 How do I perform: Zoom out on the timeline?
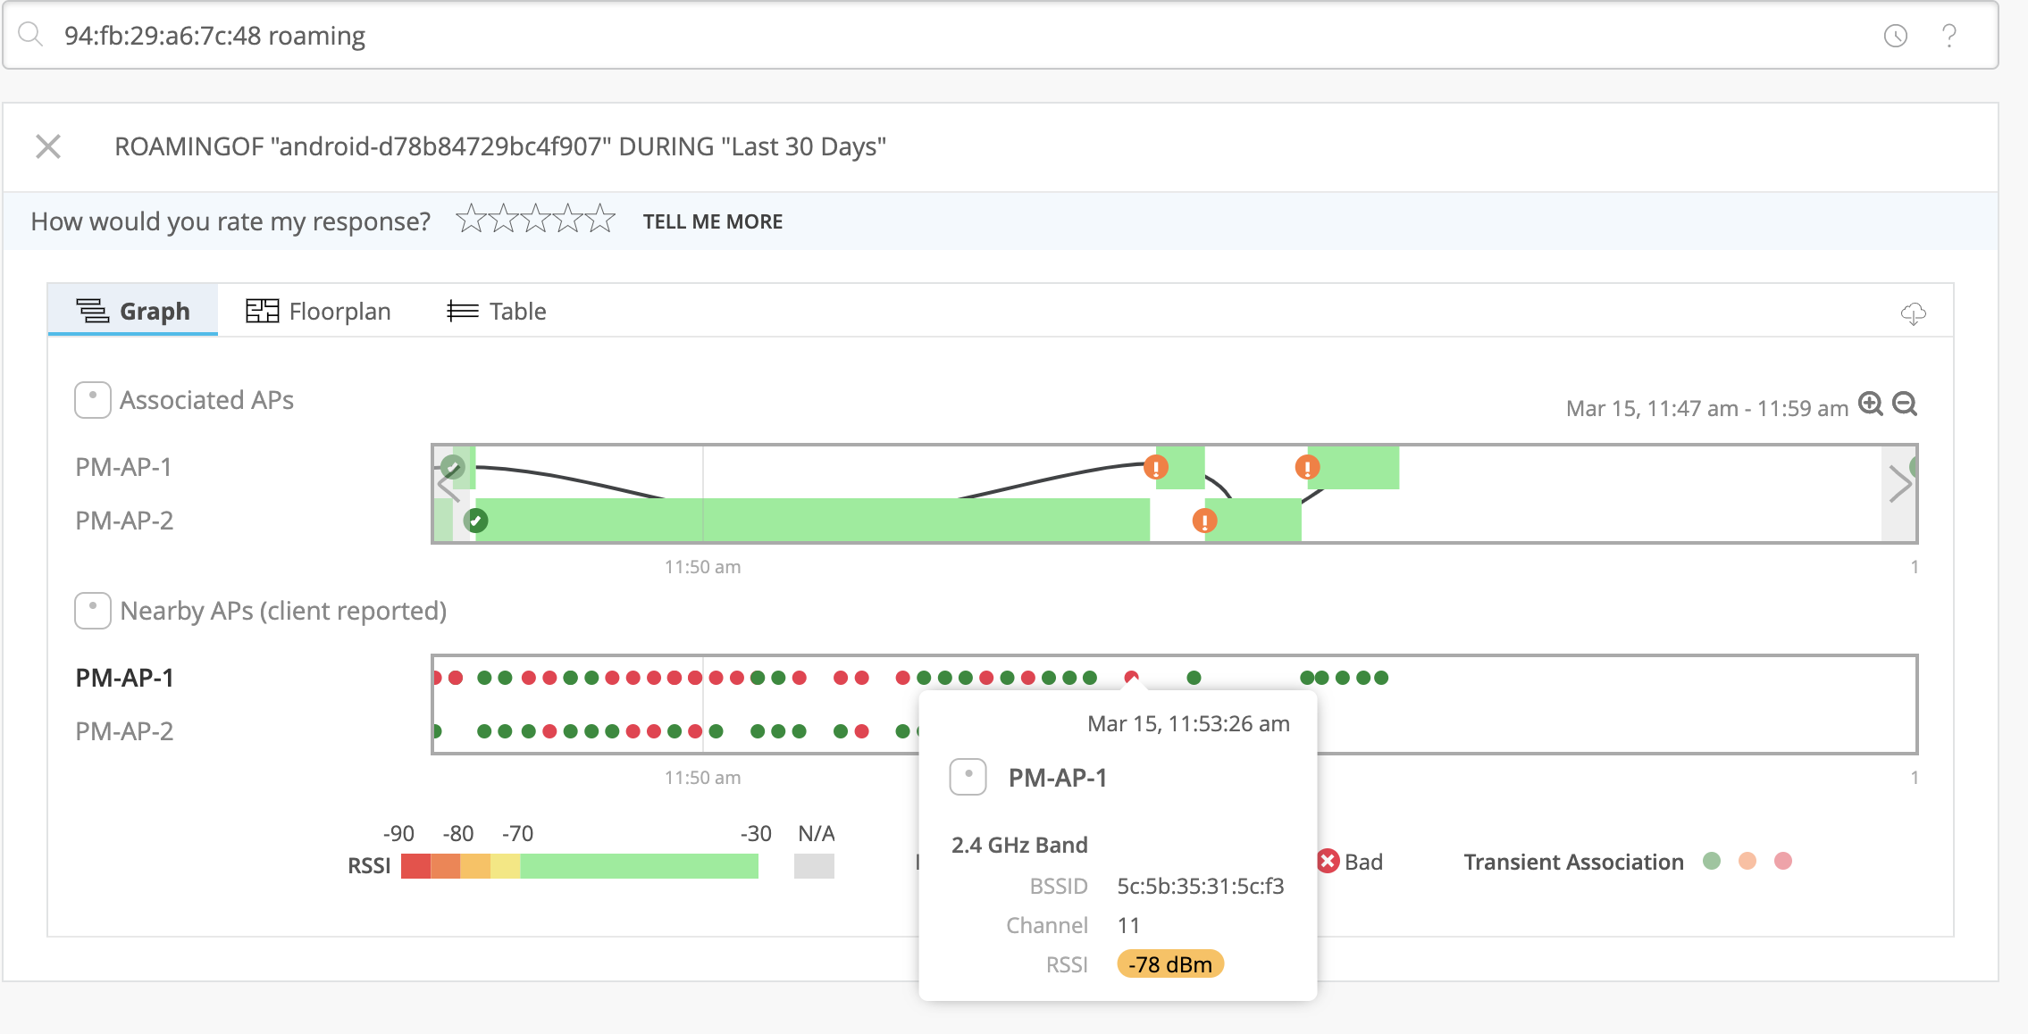pos(1905,404)
